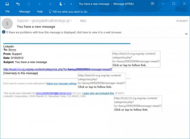Click the email subject heading text

[36, 27]
